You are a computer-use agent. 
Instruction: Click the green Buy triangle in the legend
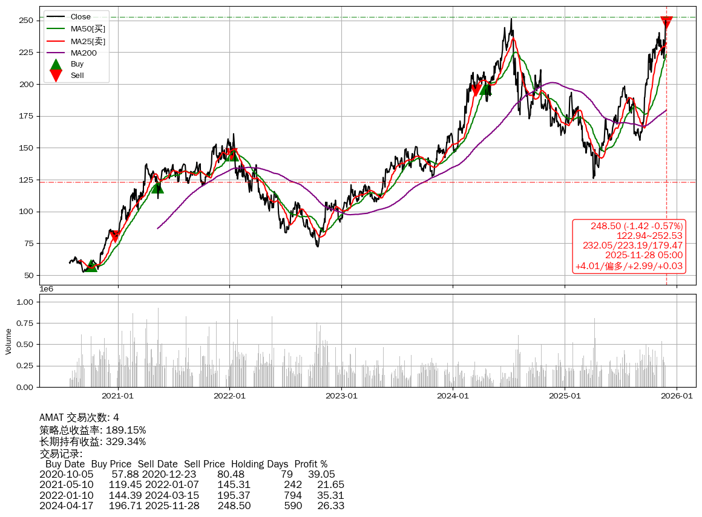pyautogui.click(x=56, y=64)
